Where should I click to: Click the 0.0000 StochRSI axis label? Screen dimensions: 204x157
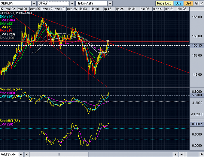pyautogui.click(x=197, y=146)
